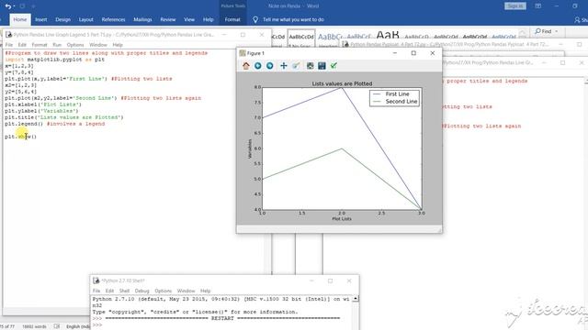Open the Design ribbon tab

click(x=62, y=19)
